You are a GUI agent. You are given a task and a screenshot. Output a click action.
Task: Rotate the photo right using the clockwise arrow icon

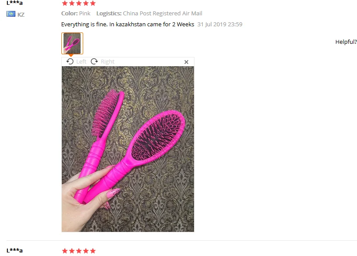tap(94, 61)
